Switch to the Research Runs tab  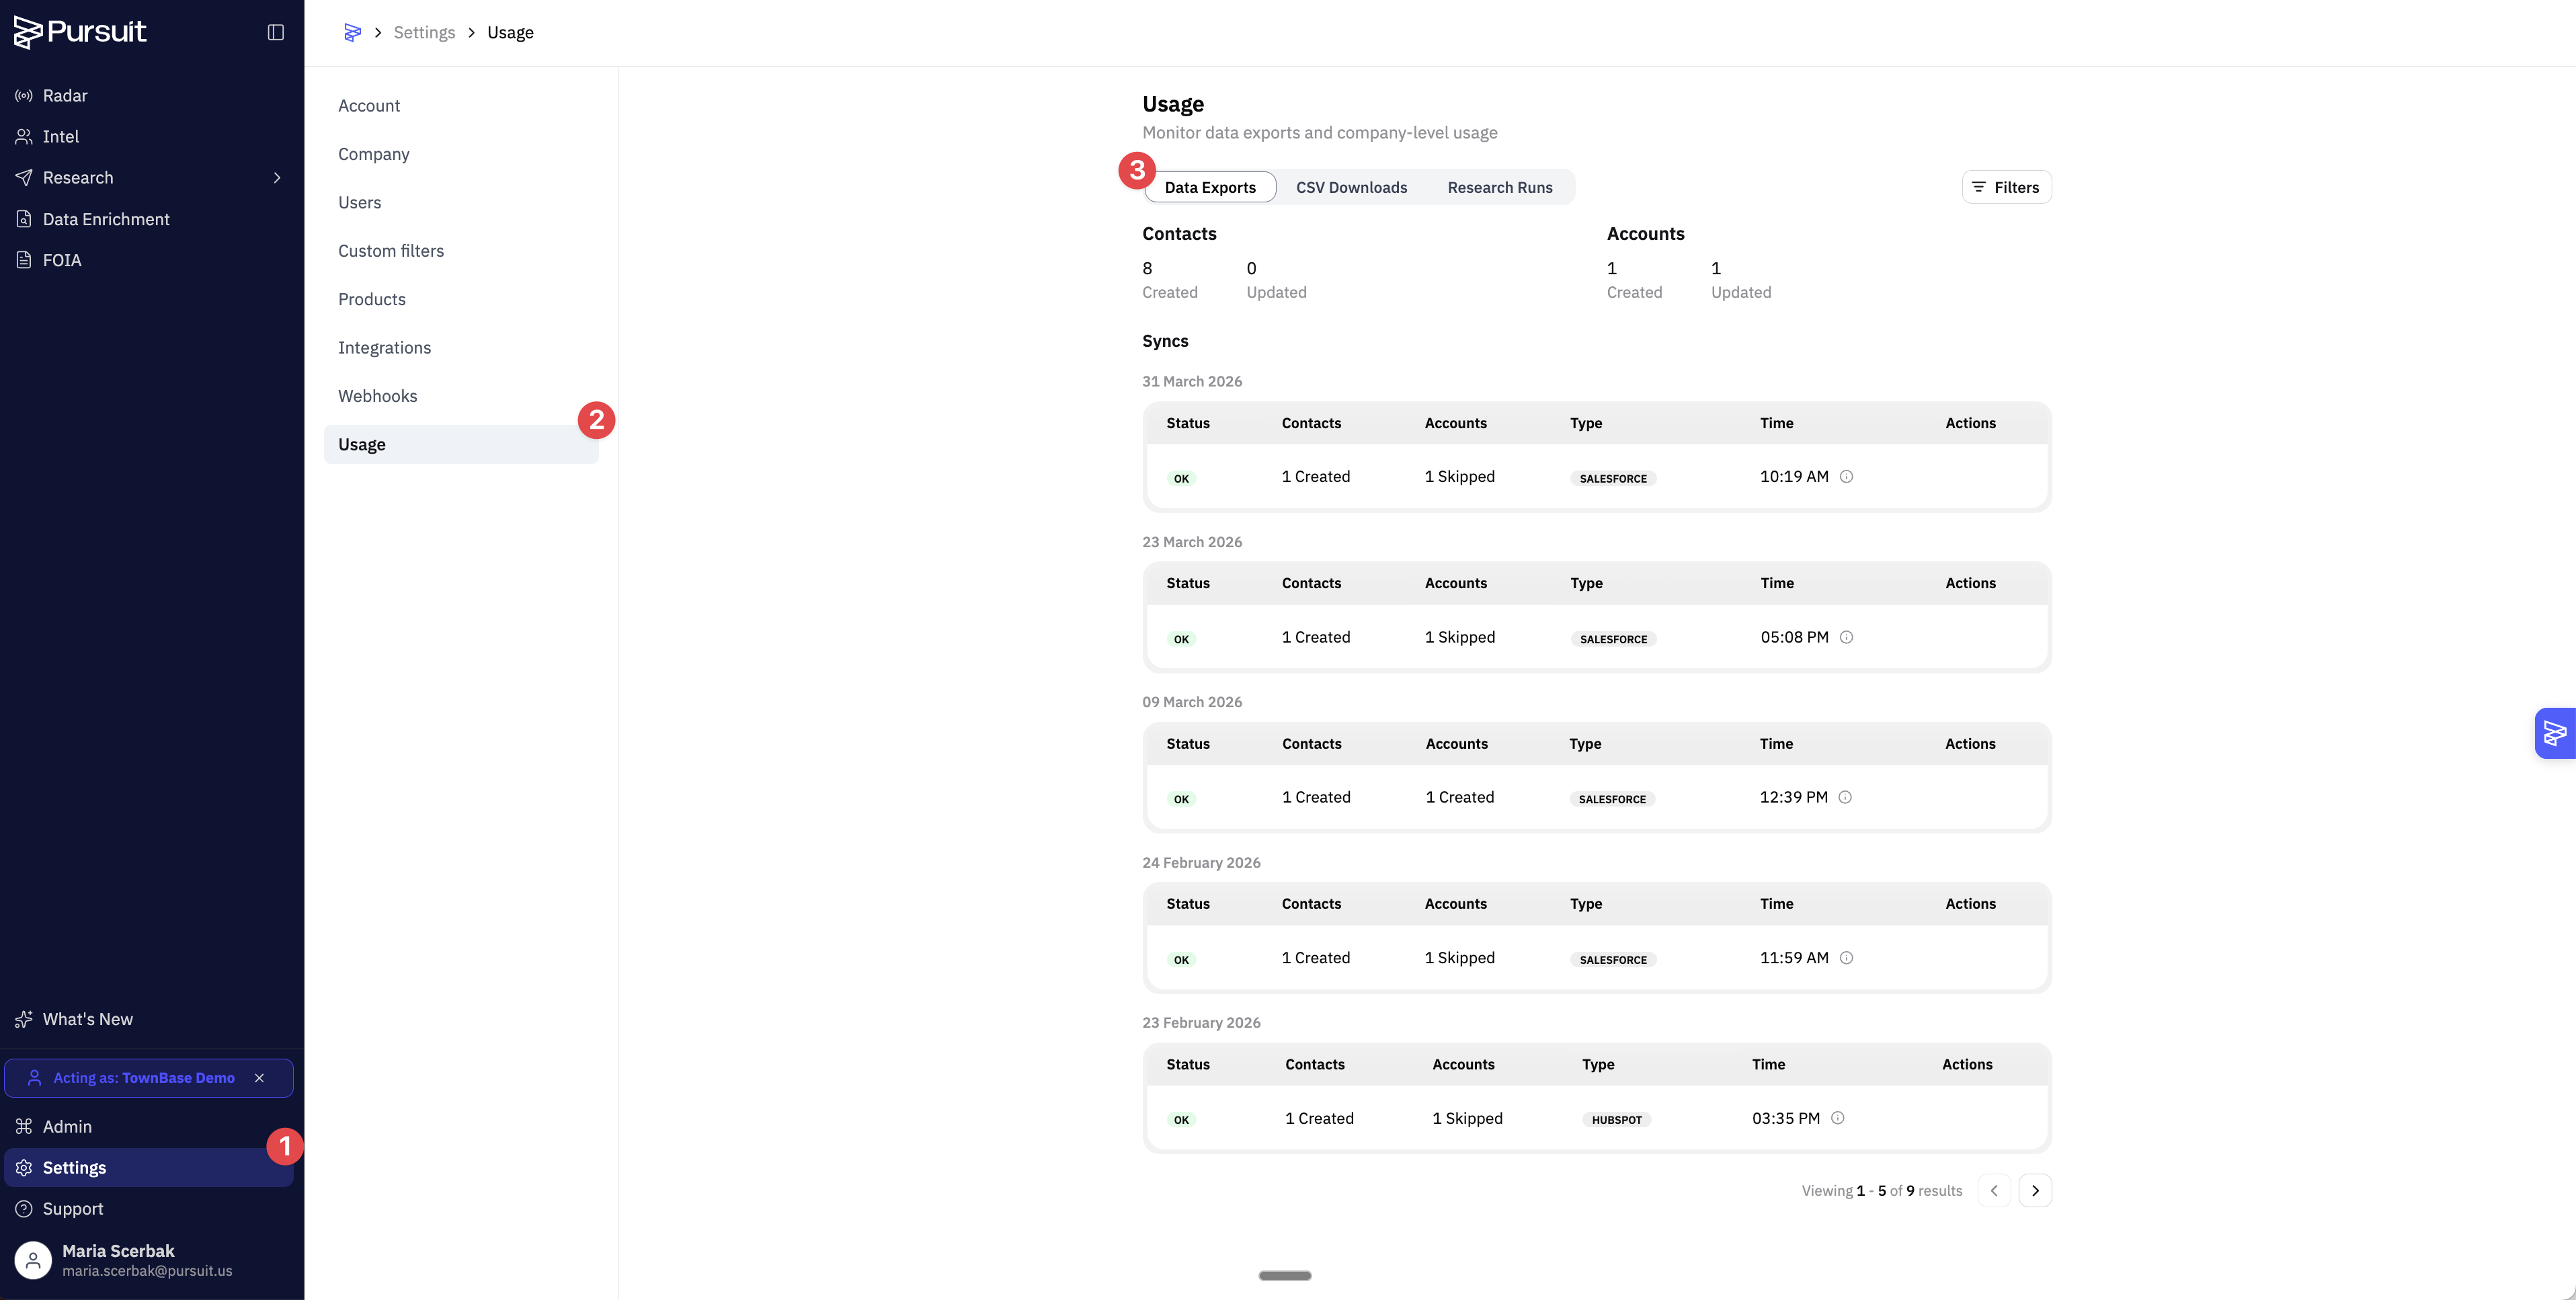click(1500, 187)
